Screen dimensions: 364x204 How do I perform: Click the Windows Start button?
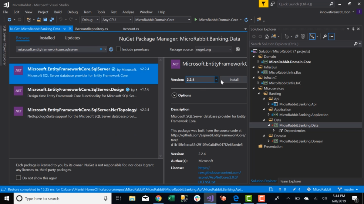(7, 198)
